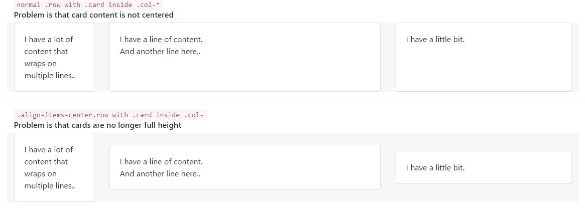Click "I have a little bit." in the lower row
585x223 pixels.
(x=435, y=168)
